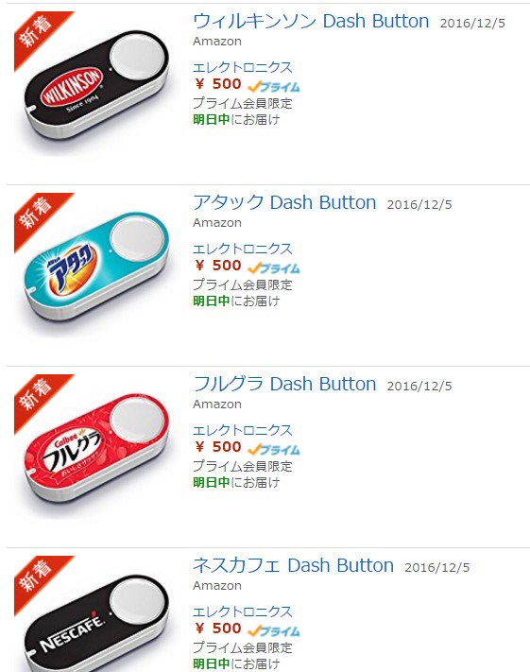Click the Prime badge on the ネスカフェ listing
530x672 pixels.
point(274,631)
